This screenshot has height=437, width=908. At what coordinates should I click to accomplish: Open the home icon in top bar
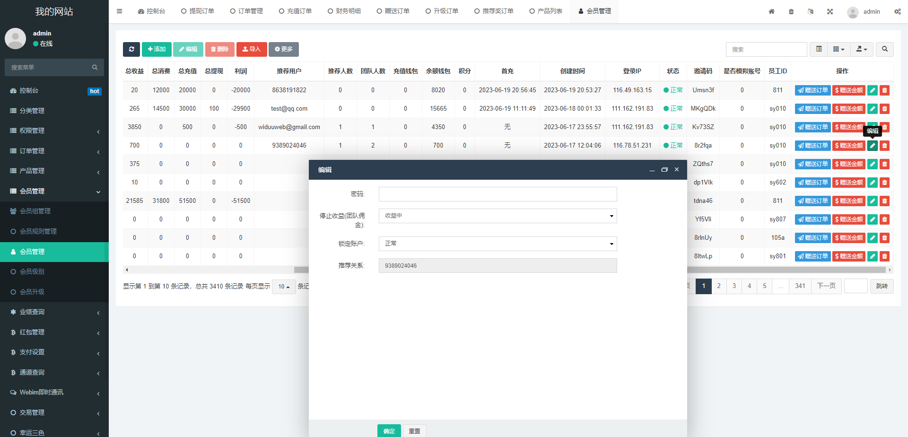click(x=771, y=11)
